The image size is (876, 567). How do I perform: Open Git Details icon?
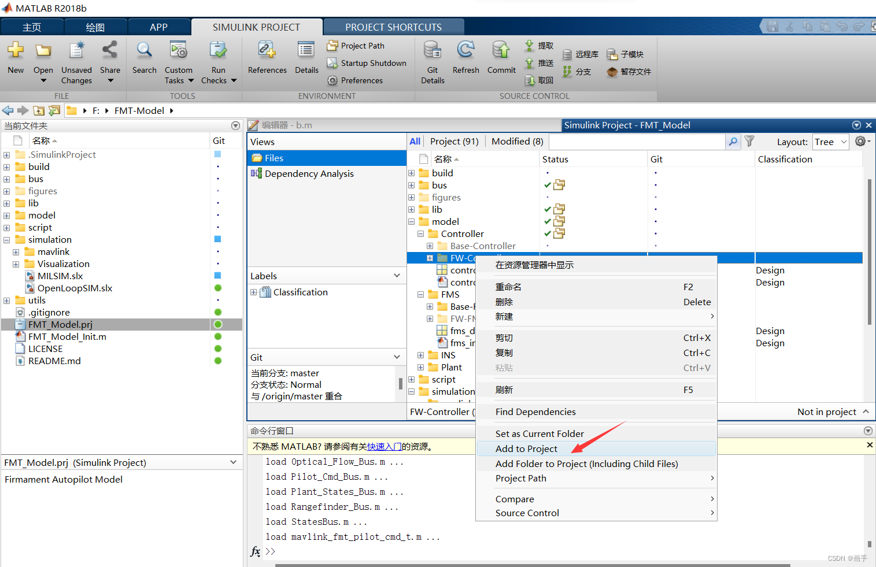tap(433, 50)
